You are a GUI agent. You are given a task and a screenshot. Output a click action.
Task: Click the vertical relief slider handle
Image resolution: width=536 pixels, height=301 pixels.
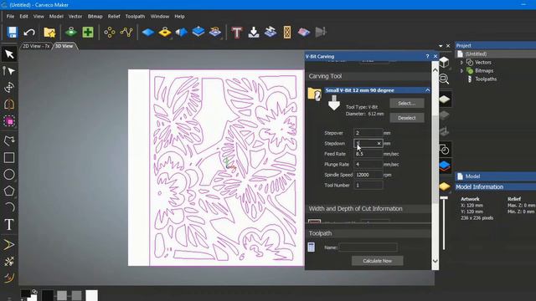point(444,198)
